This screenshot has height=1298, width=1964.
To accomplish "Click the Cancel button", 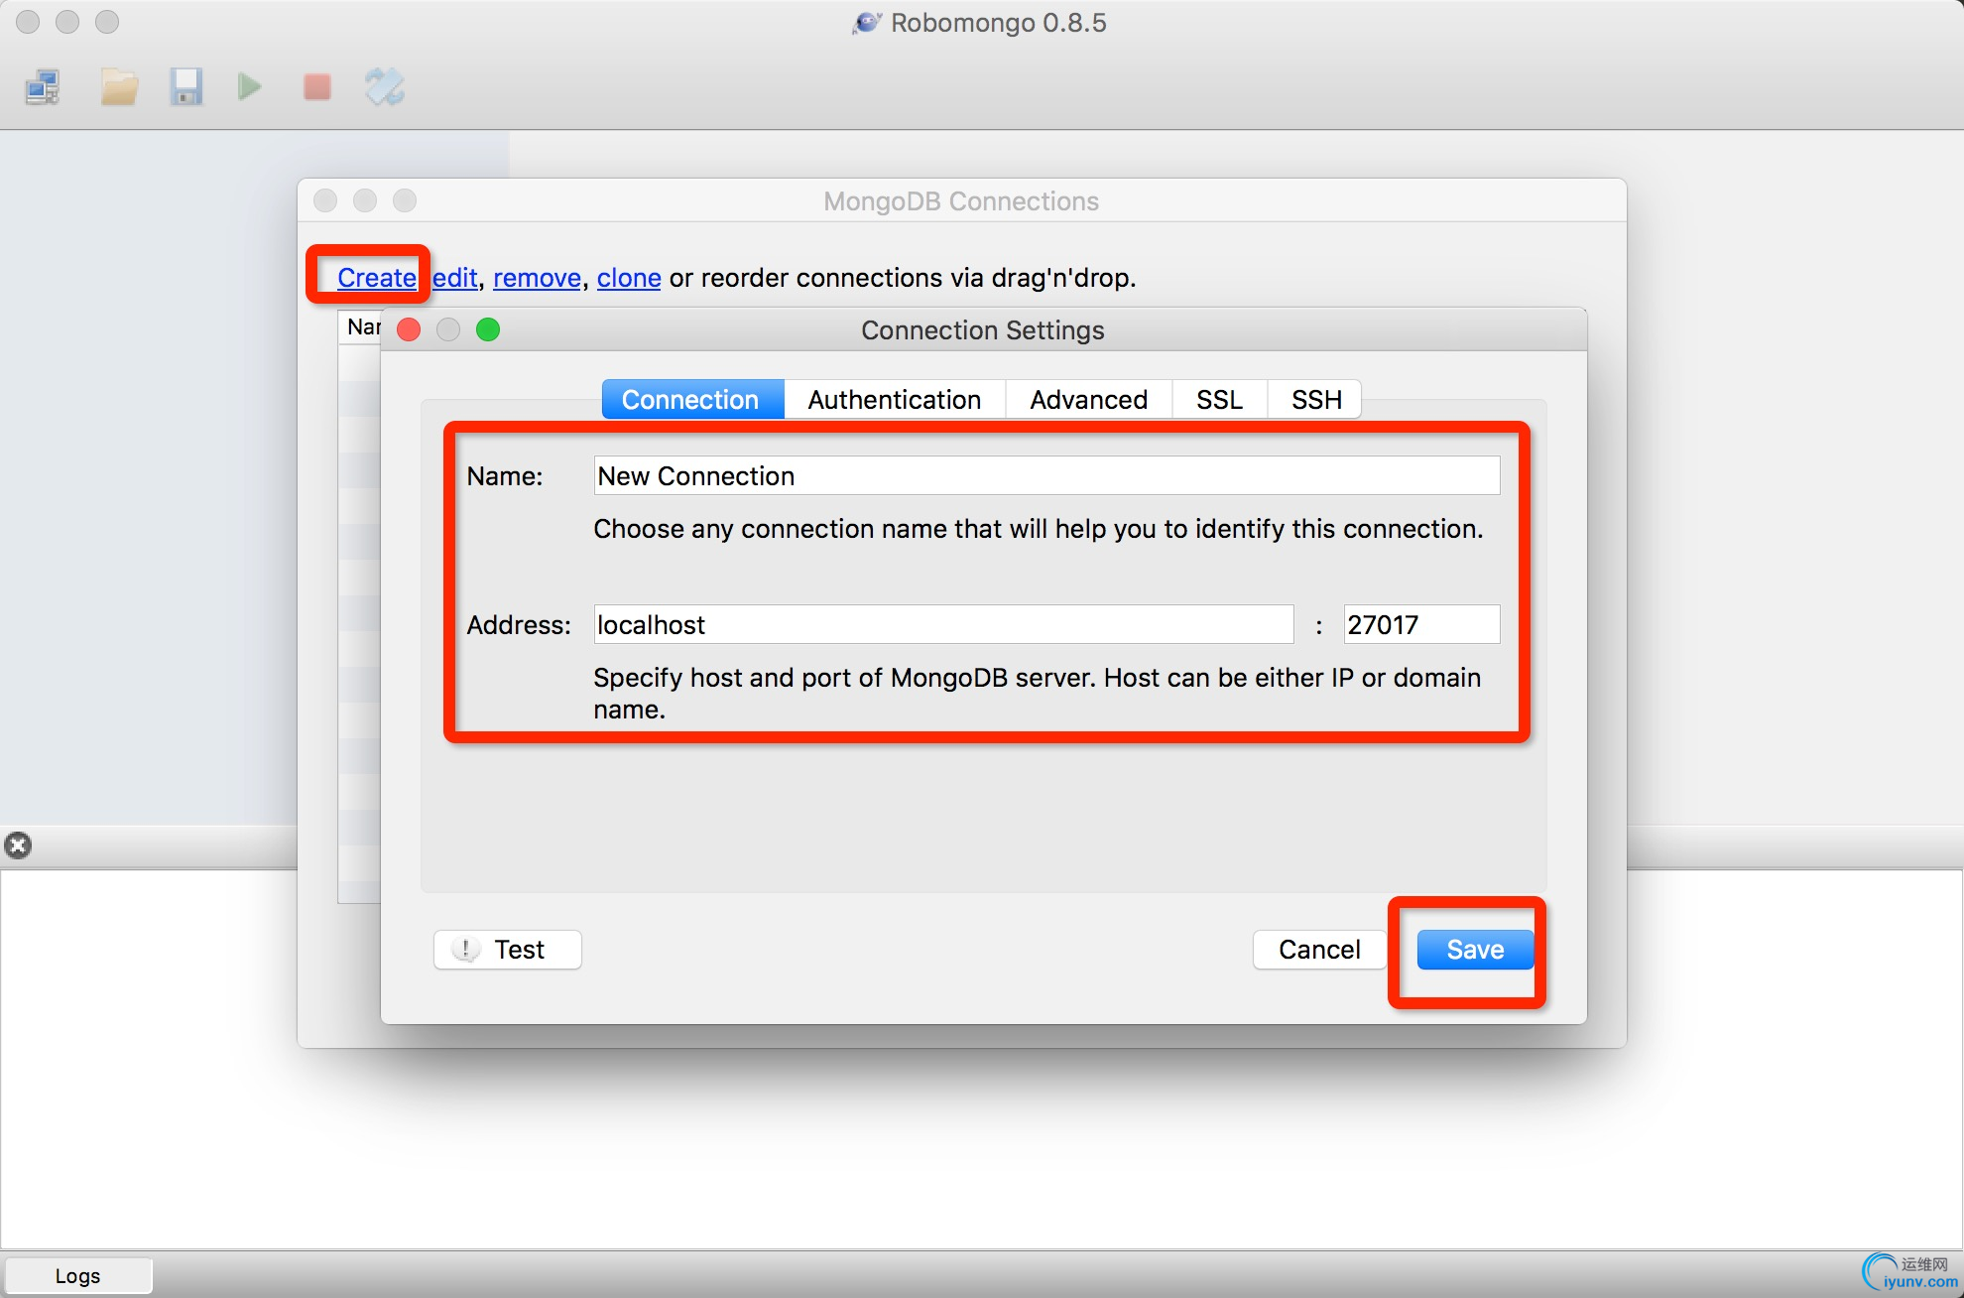I will 1319,950.
